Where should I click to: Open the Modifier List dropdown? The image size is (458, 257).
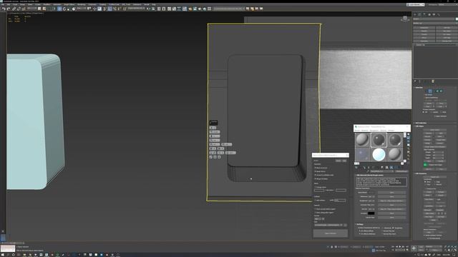434,23
